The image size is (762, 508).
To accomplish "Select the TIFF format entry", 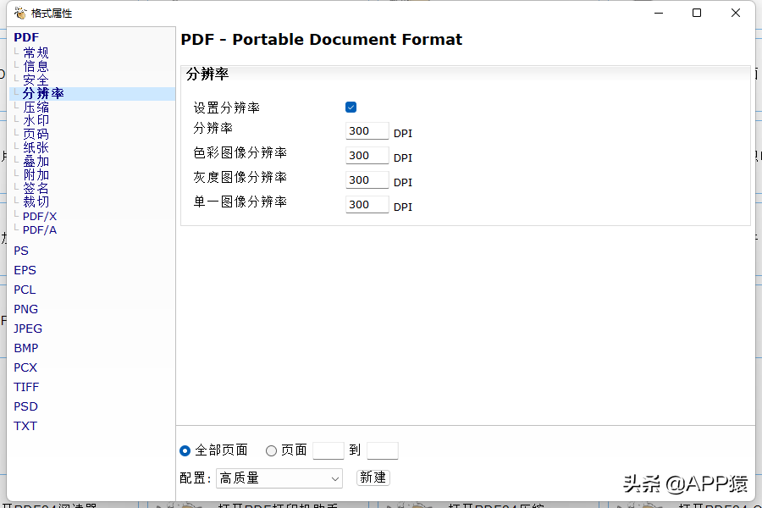I will point(26,388).
